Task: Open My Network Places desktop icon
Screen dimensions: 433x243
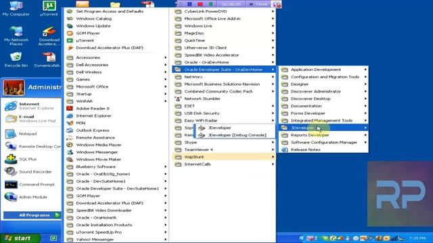Action: tap(16, 36)
